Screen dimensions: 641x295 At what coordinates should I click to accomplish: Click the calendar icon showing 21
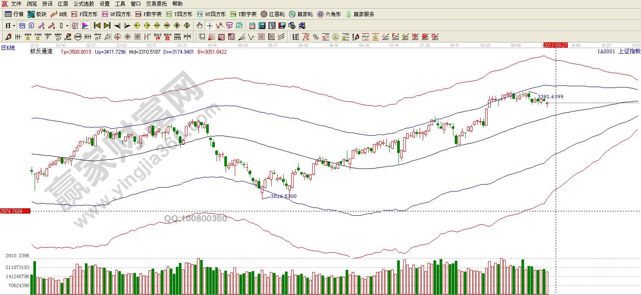(252, 26)
